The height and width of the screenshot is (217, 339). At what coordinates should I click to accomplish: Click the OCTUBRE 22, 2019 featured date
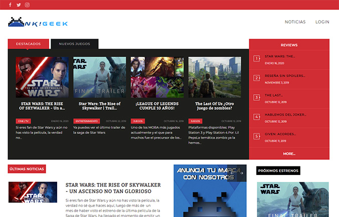pyautogui.click(x=116, y=121)
